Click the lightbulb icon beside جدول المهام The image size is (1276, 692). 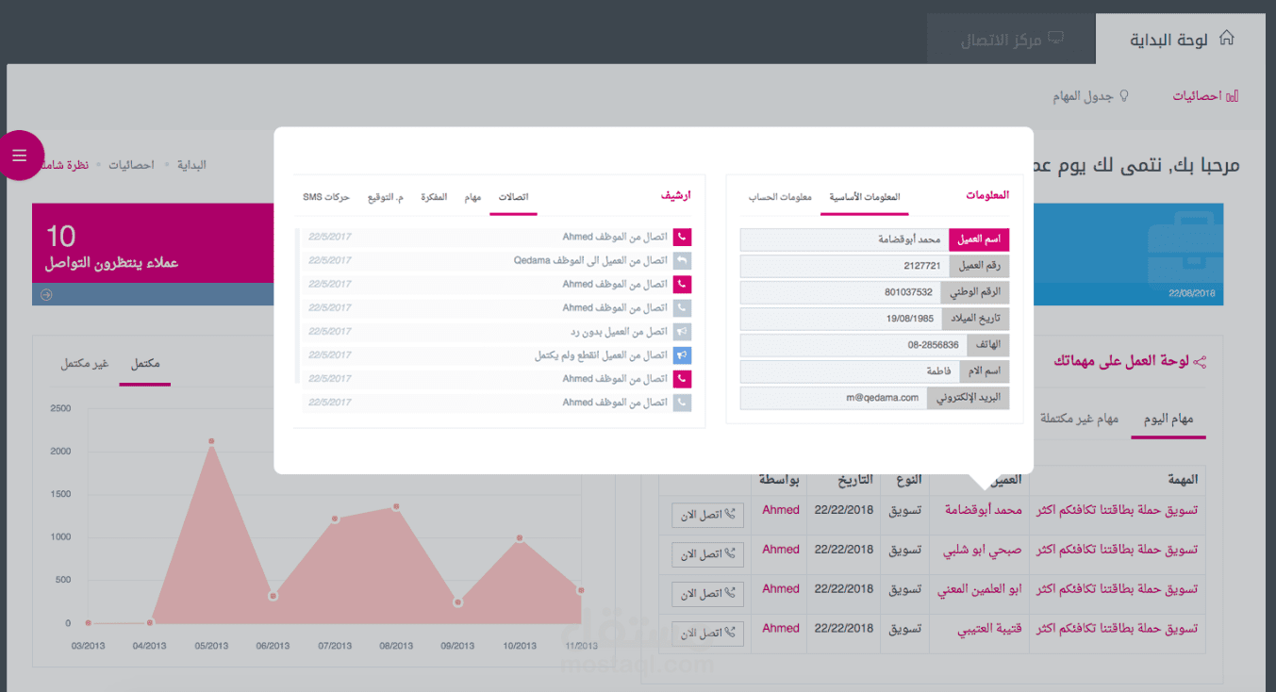(x=1123, y=95)
